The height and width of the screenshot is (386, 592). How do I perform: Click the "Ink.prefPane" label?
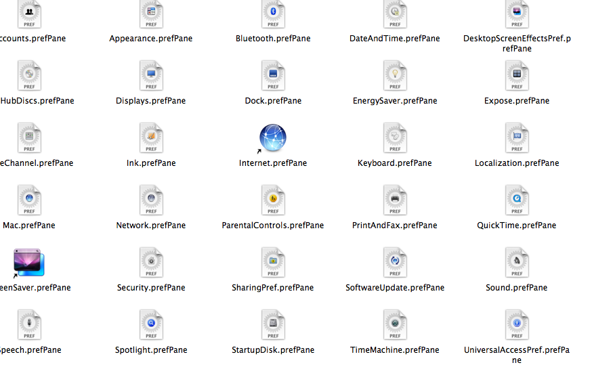(151, 163)
